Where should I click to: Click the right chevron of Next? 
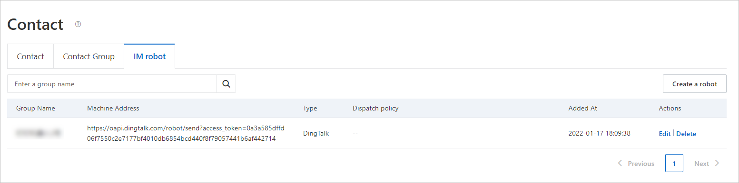pyautogui.click(x=717, y=163)
